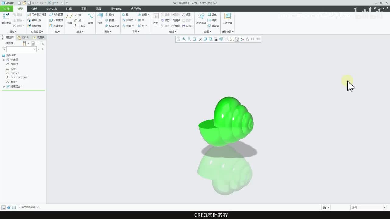Create a datum 平面 plane
390x219 pixels.
point(69,19)
